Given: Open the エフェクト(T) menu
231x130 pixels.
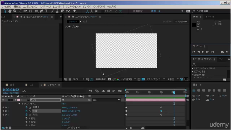Looking at the screenshot, I should [x=58, y=6].
